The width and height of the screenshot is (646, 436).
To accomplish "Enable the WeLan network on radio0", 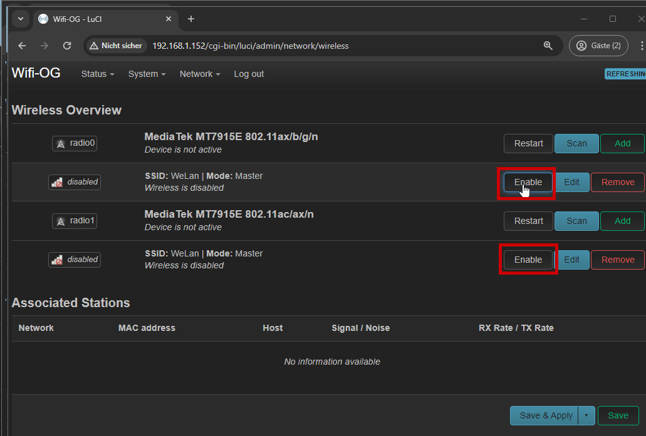I will click(528, 182).
